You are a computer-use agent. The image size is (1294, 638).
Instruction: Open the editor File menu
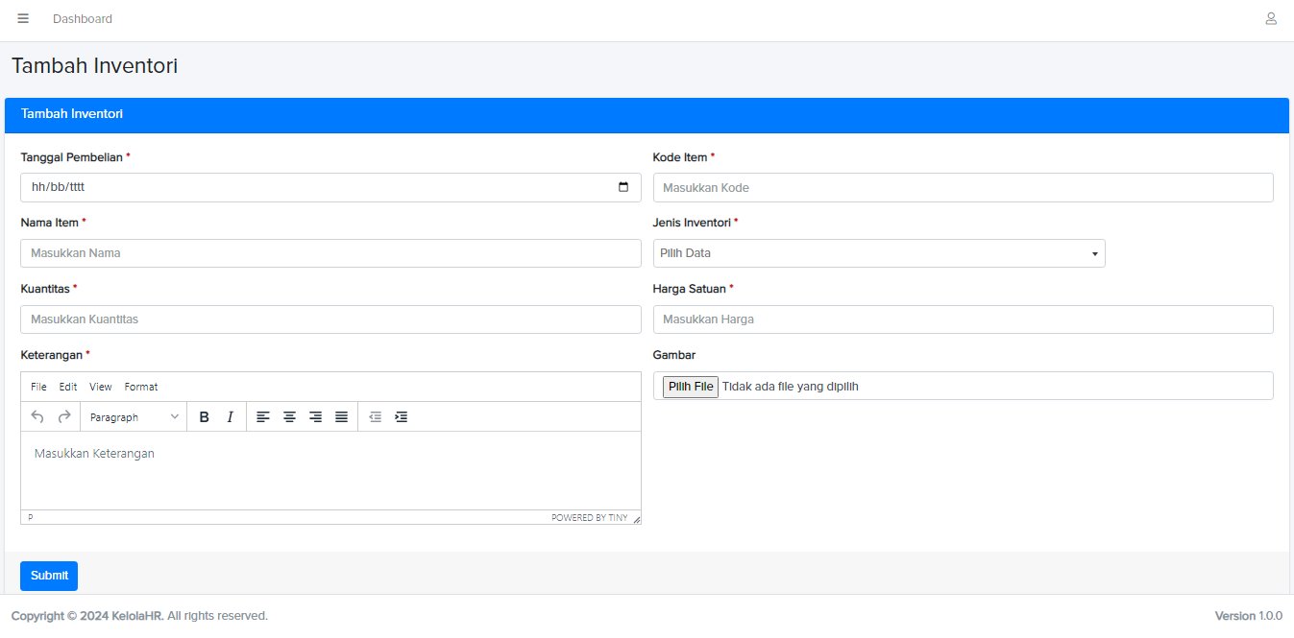point(38,387)
